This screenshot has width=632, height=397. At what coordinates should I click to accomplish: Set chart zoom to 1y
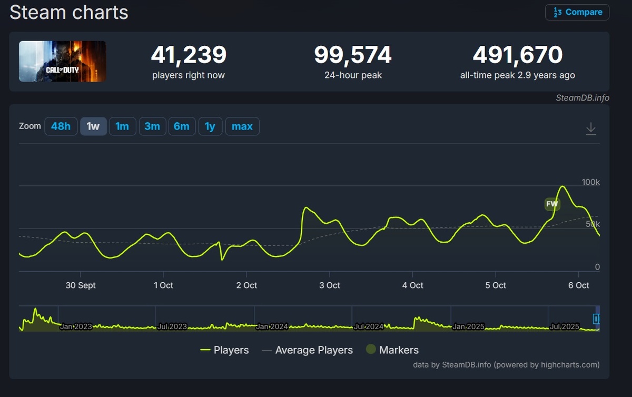(x=210, y=126)
